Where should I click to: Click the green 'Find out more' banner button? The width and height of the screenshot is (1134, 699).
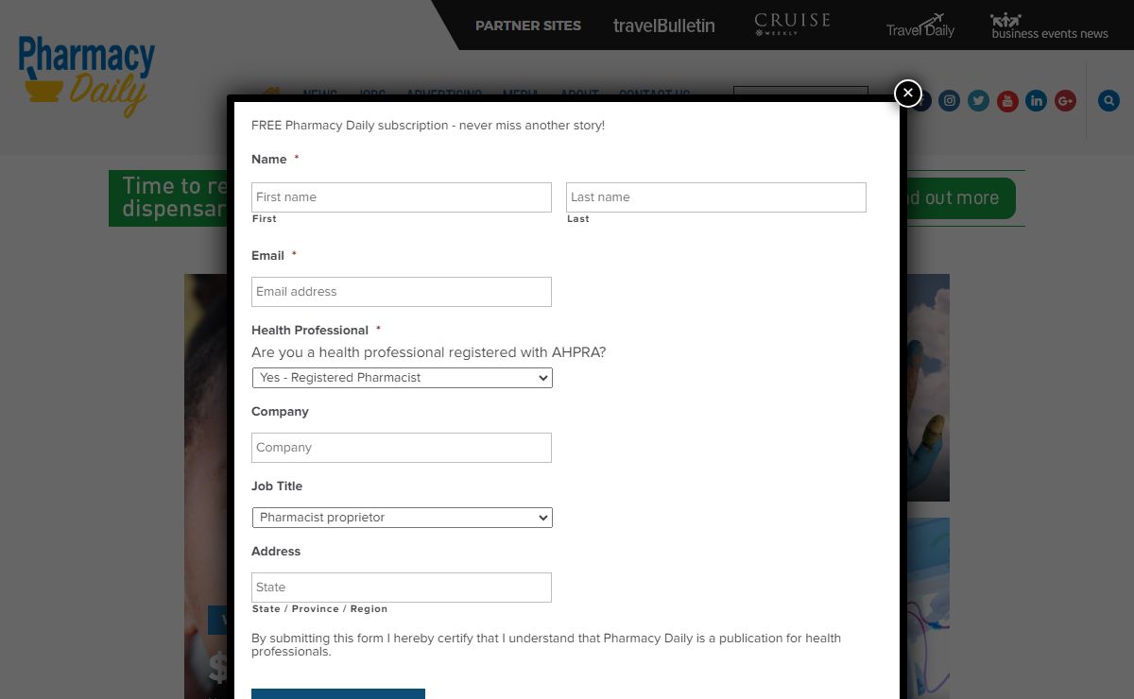[x=956, y=198]
